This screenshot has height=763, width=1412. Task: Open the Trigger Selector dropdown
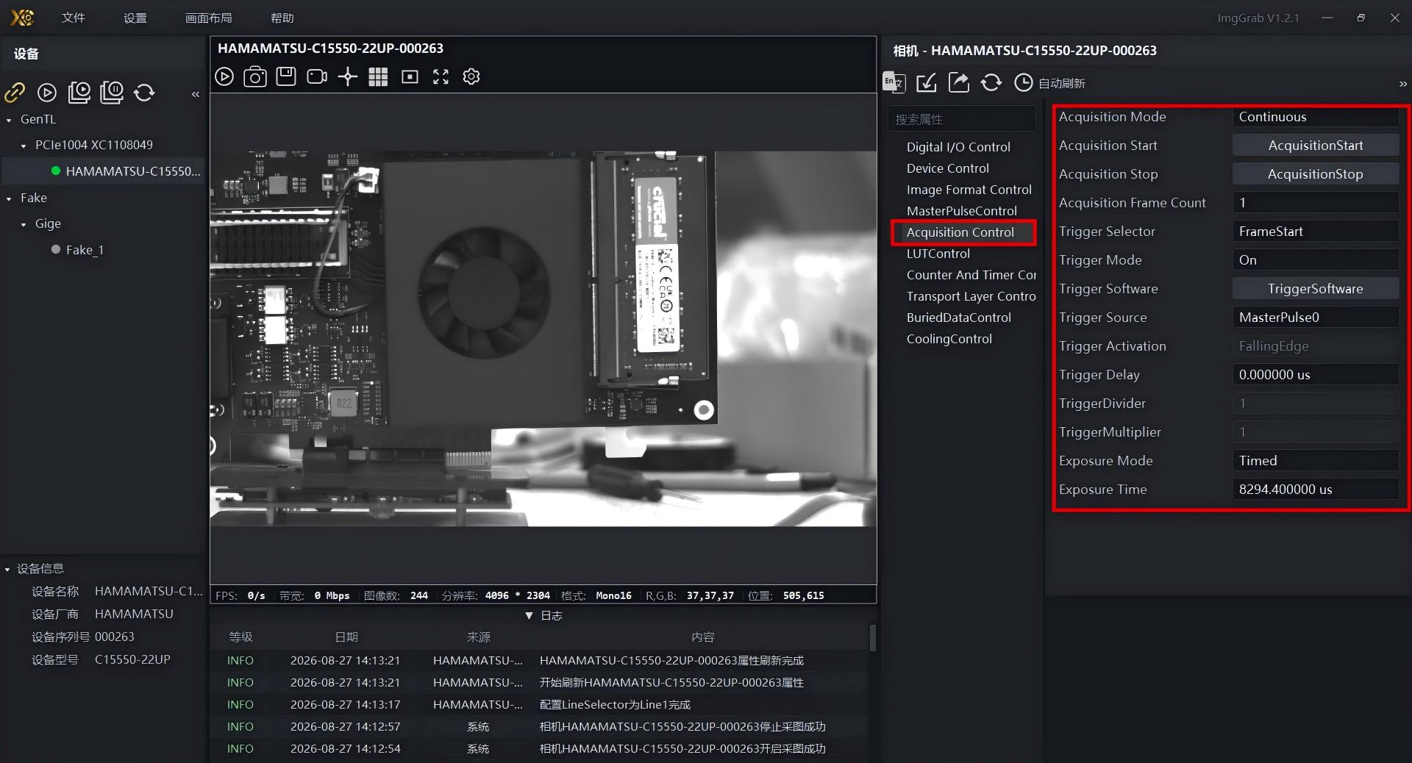[x=1316, y=232]
